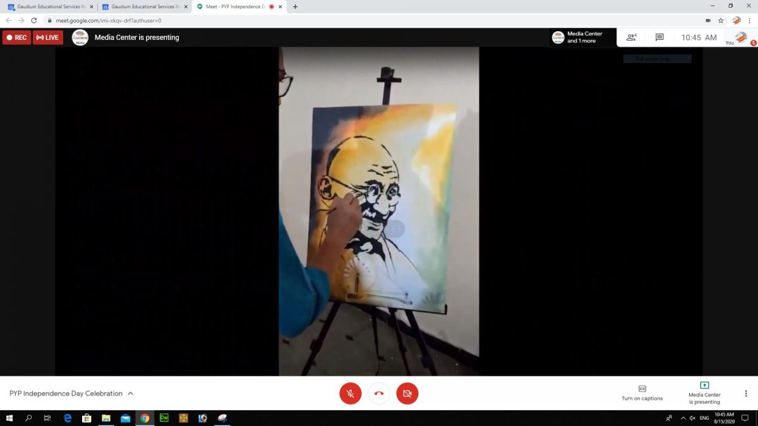Show the participants list
Image resolution: width=758 pixels, height=426 pixels.
pos(631,37)
